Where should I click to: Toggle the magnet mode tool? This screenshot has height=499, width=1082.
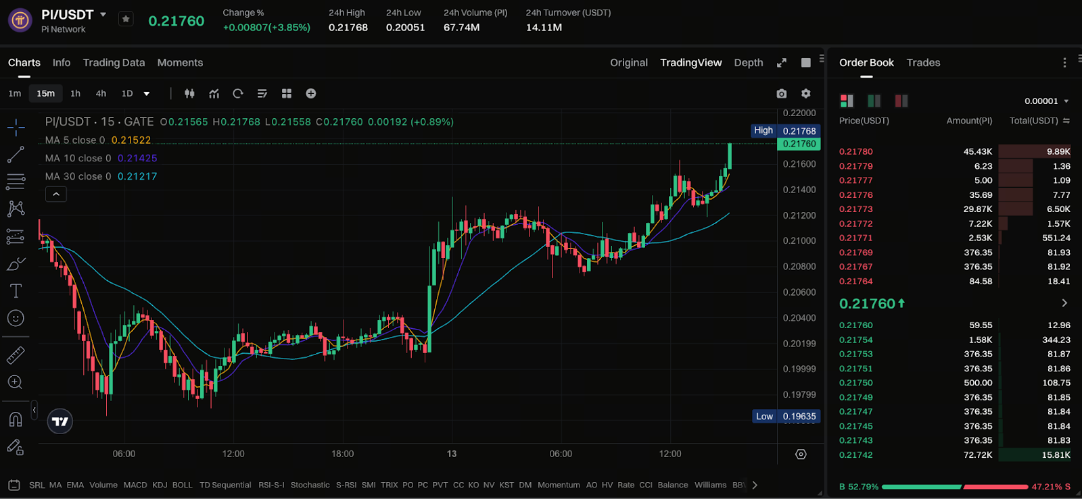16,419
